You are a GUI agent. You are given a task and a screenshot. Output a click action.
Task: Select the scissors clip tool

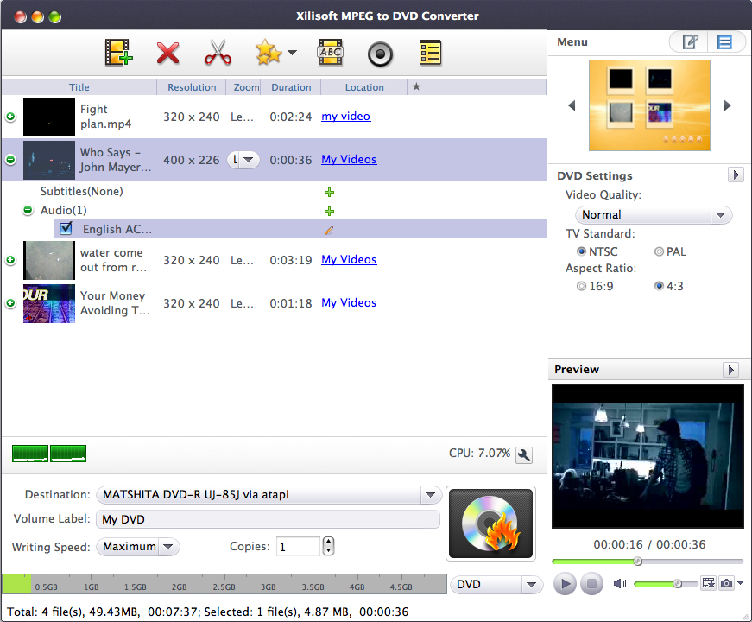click(x=218, y=54)
